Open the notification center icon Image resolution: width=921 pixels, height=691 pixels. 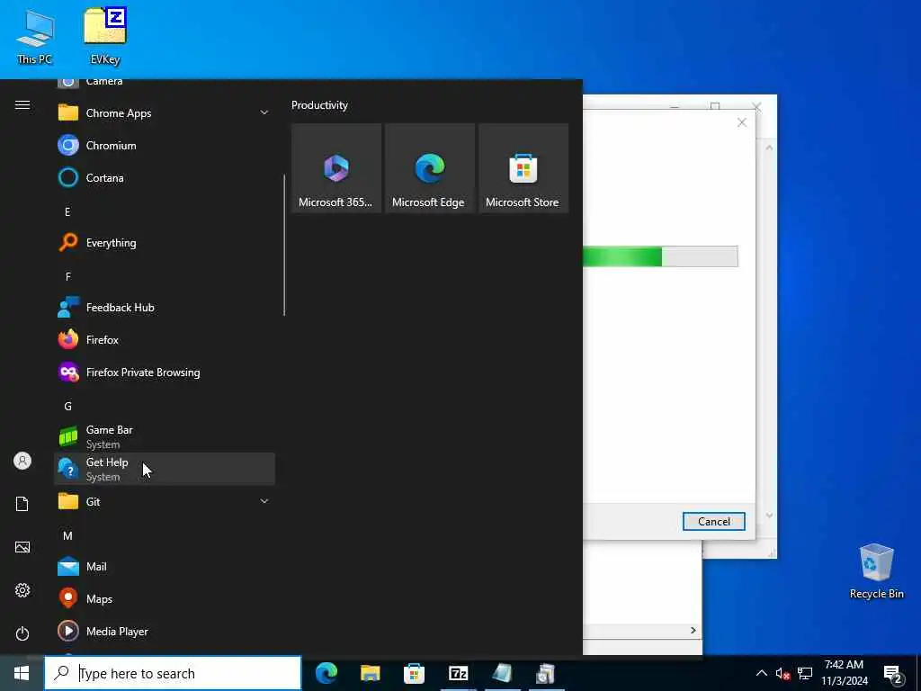(893, 675)
